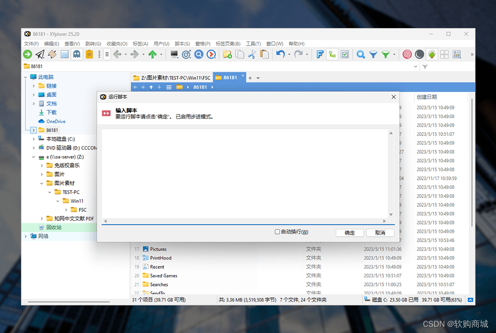The width and height of the screenshot is (496, 333).
Task: Enable the 自动换行(W) checkbox
Action: (x=278, y=232)
